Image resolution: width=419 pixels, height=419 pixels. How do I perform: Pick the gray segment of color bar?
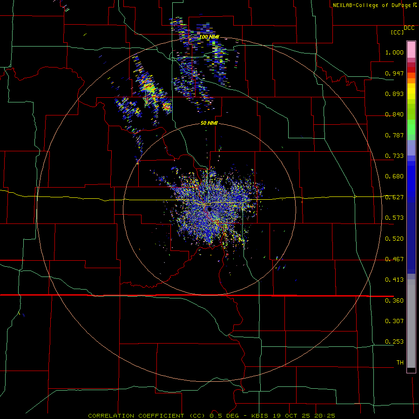(x=411, y=324)
